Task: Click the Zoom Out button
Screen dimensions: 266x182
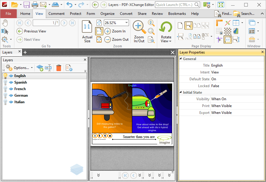Action: point(117,40)
